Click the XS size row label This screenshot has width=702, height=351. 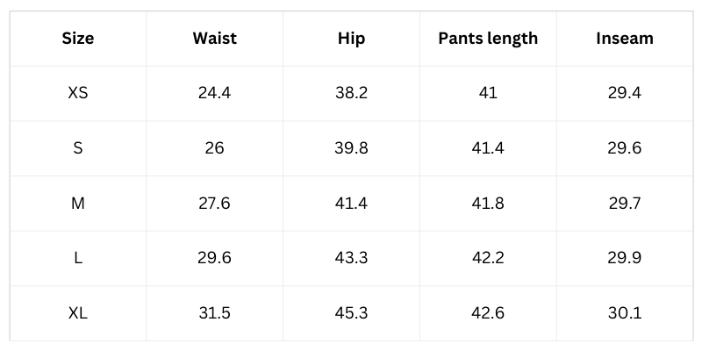(78, 93)
